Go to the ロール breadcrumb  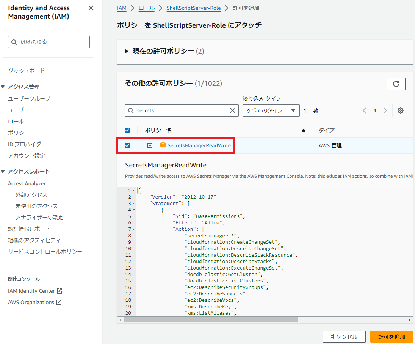(x=147, y=8)
